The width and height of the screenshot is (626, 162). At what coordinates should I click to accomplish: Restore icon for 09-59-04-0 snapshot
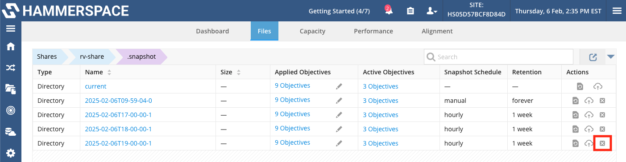point(576,101)
